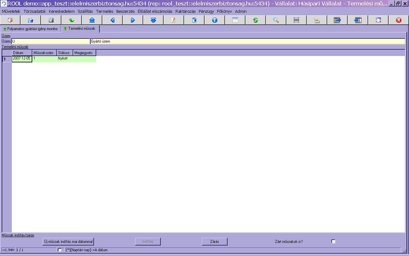Click the ruler and wrench settings icon
This screenshot has width=409, height=256.
(x=317, y=20)
